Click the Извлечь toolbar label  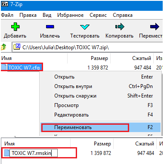50,36
